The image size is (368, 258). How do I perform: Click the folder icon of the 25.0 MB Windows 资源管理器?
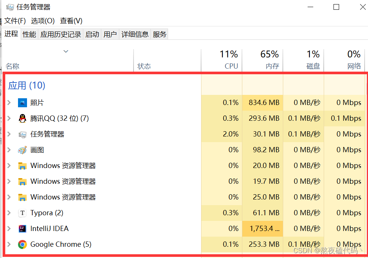tap(22, 197)
